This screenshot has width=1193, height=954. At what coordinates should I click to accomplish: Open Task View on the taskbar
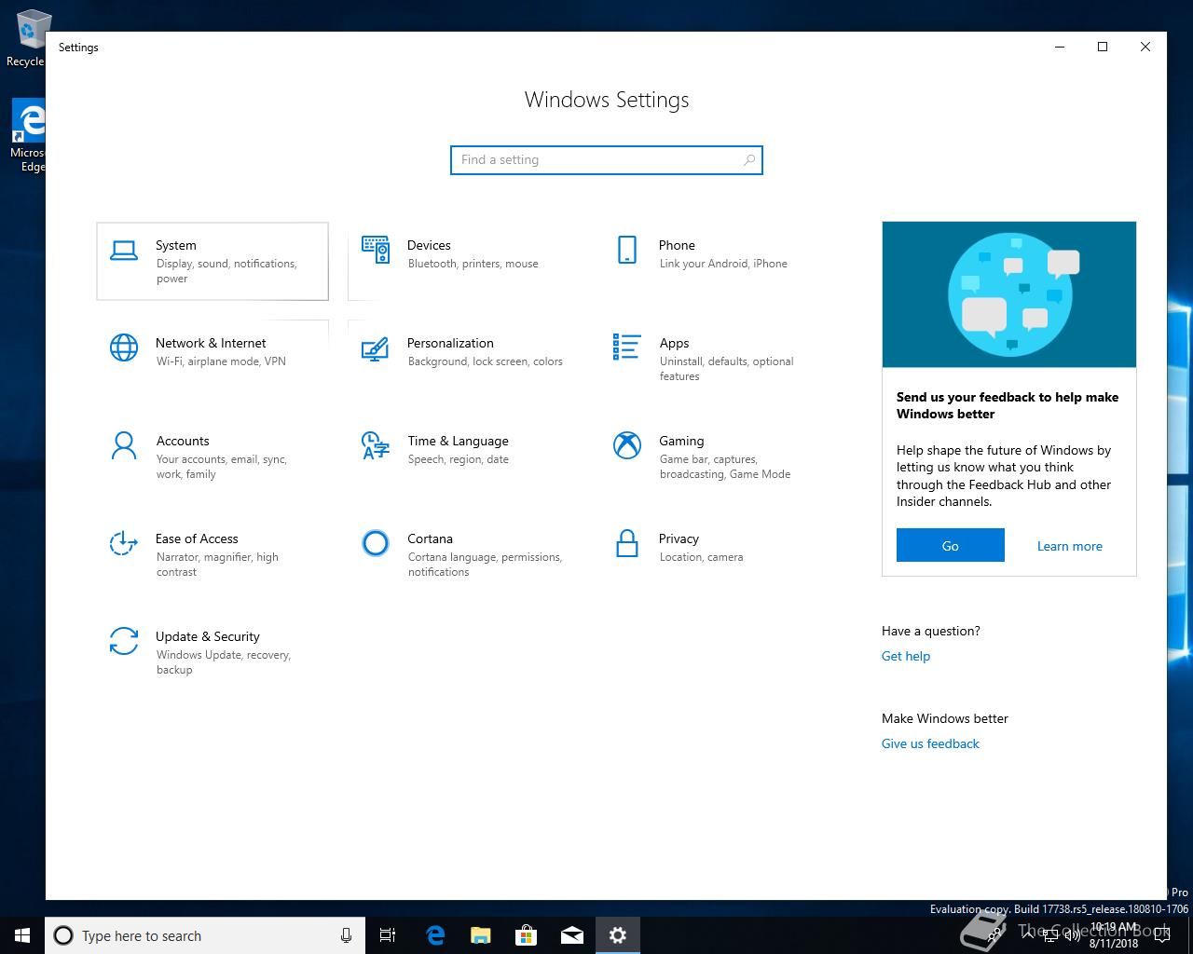click(389, 935)
